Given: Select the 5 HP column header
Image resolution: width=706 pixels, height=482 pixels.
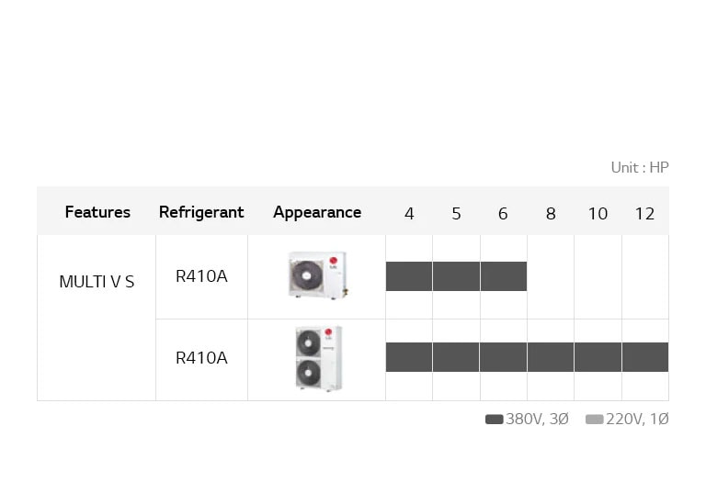Looking at the screenshot, I should pos(456,214).
